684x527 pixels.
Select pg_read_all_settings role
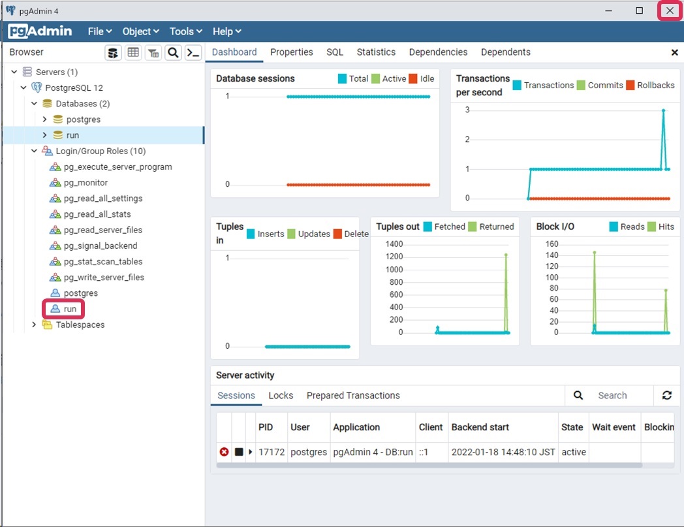click(x=103, y=199)
